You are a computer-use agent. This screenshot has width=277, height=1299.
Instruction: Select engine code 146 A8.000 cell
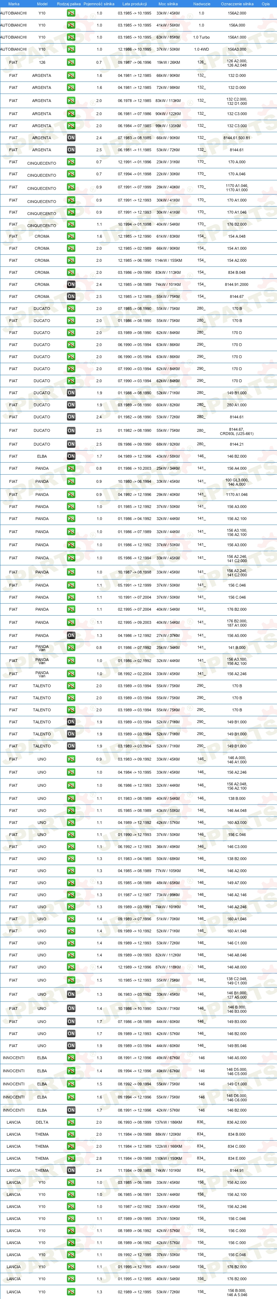pyautogui.click(x=237, y=967)
